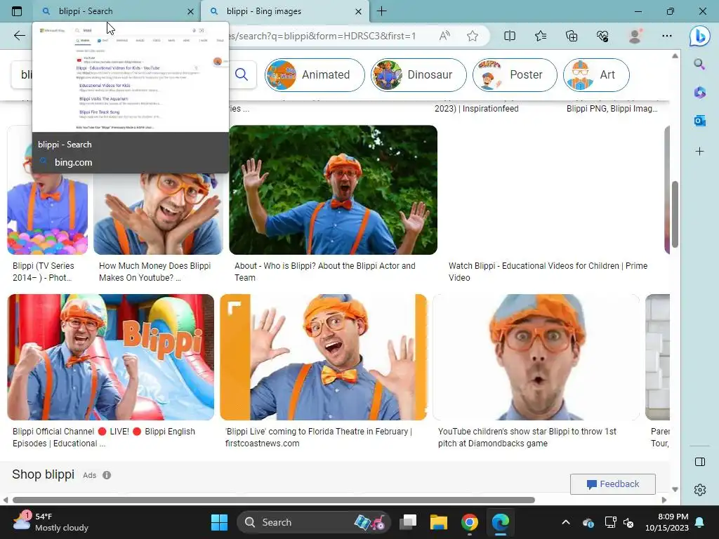Toggle split screen view icon
The image size is (719, 539).
click(510, 36)
